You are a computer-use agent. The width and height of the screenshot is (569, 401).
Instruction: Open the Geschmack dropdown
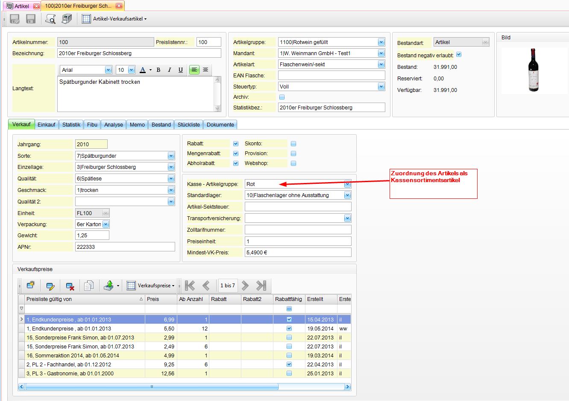pyautogui.click(x=171, y=190)
